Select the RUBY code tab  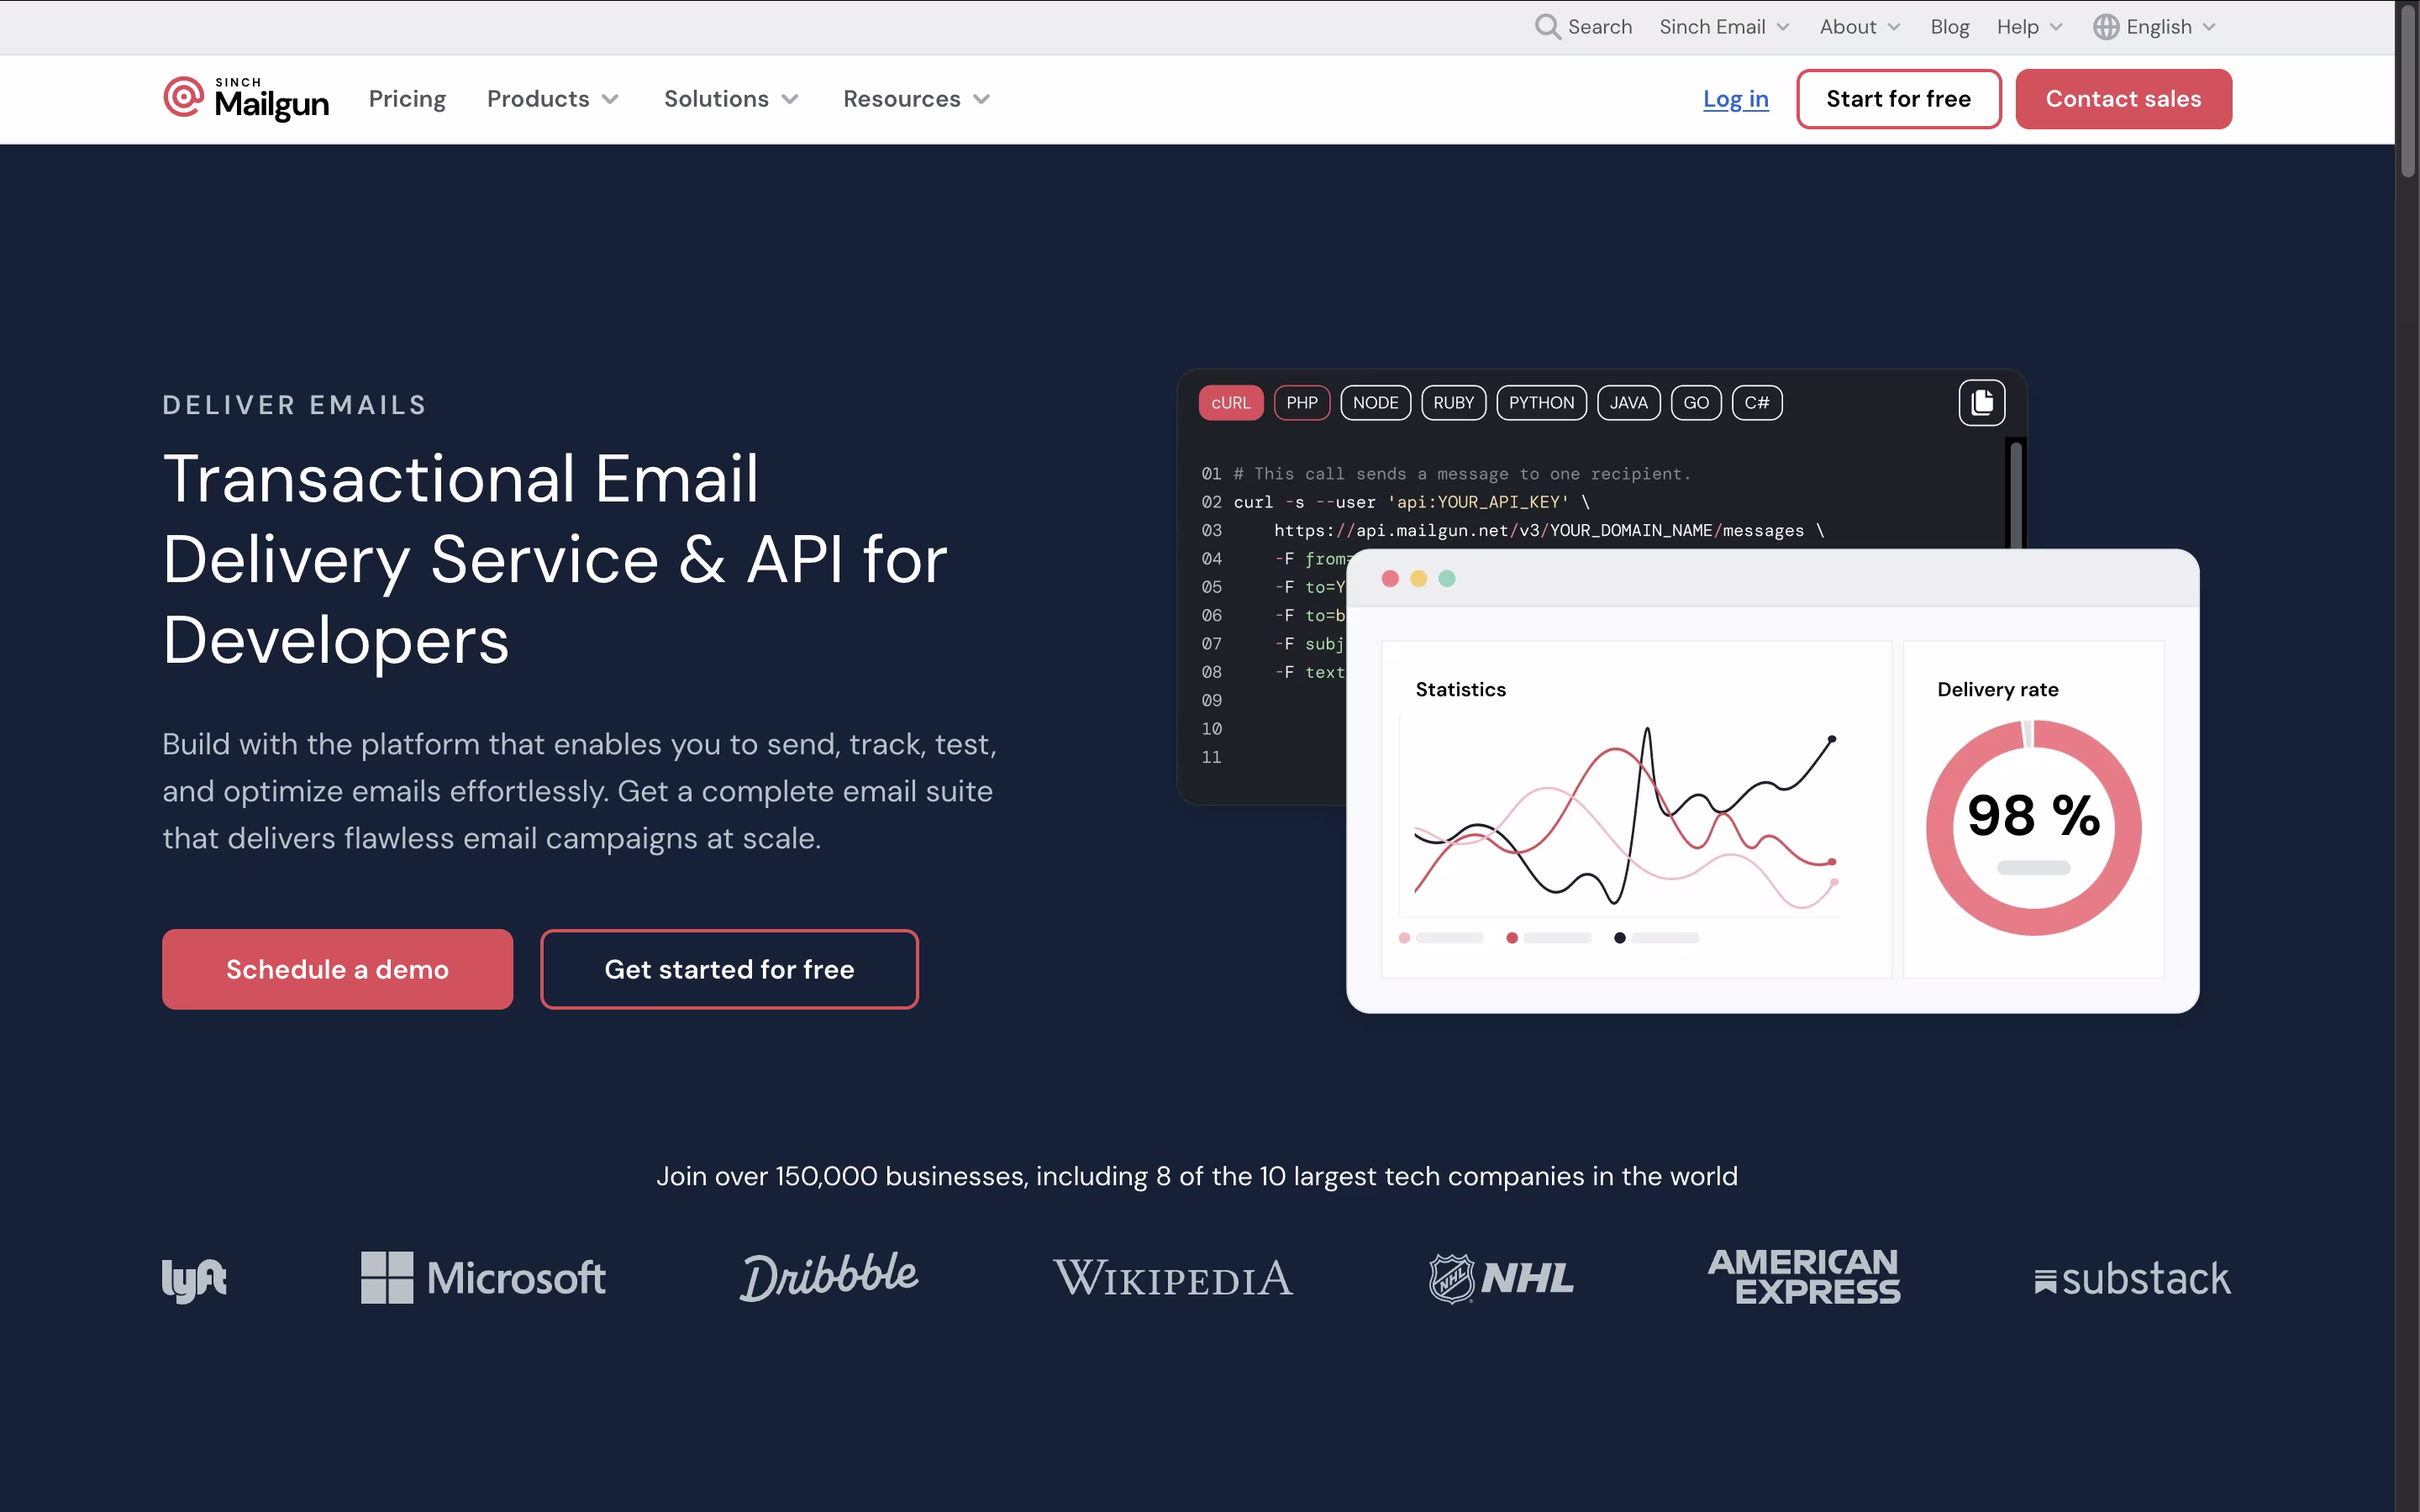(1453, 403)
